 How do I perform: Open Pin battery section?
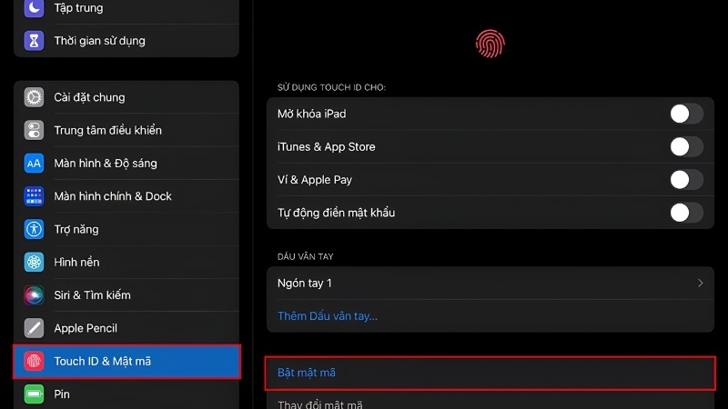(x=126, y=394)
